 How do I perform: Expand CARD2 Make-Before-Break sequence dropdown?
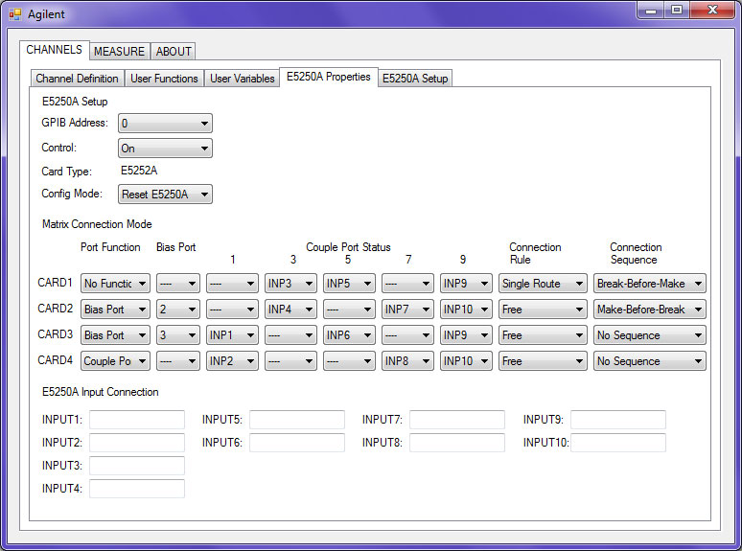(649, 310)
